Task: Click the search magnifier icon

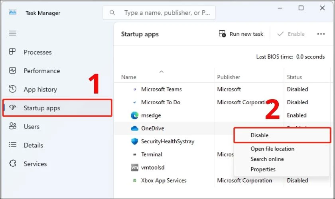Action: pyautogui.click(x=112, y=13)
